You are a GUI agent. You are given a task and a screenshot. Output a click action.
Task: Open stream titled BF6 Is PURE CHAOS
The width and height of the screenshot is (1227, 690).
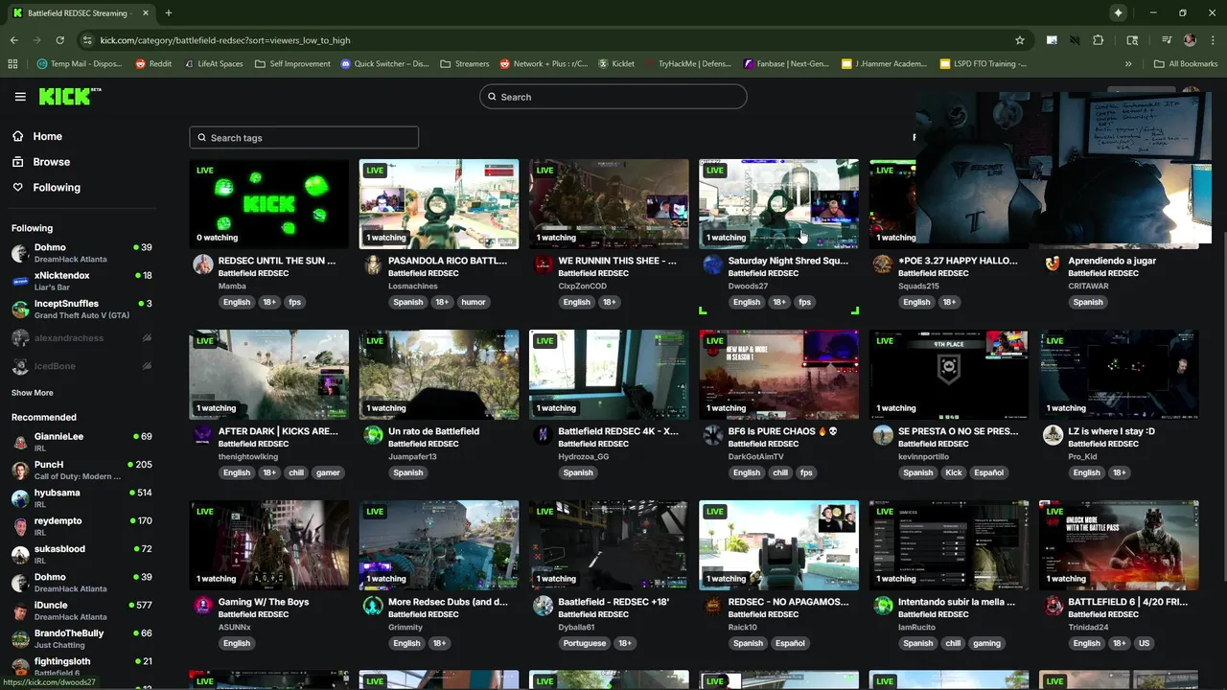click(x=782, y=431)
